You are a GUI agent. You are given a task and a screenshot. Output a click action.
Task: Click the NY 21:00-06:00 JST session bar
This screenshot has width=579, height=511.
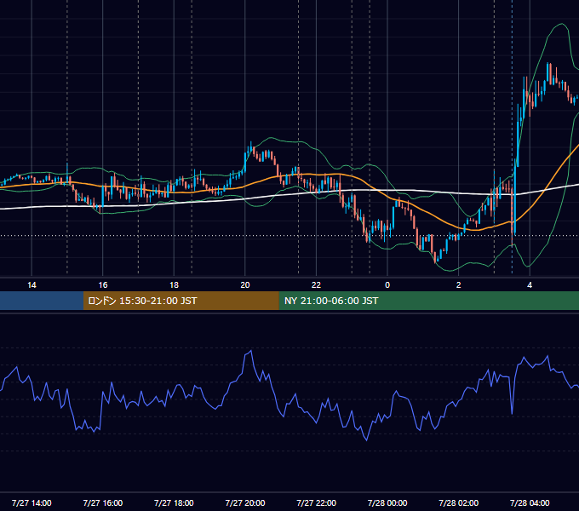(428, 301)
